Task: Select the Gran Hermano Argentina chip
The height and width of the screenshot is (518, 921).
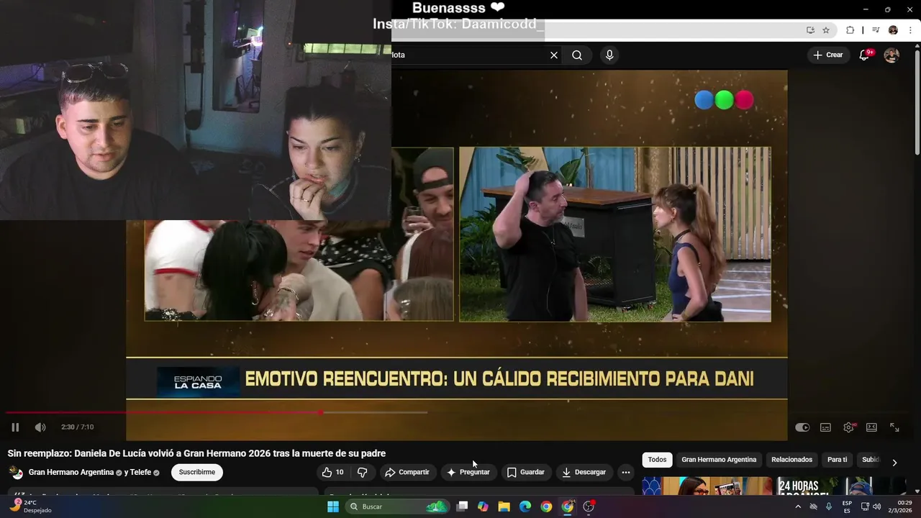Action: pos(719,460)
